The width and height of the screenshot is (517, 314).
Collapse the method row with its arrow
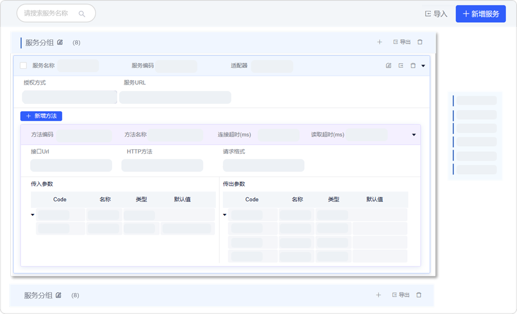[414, 135]
